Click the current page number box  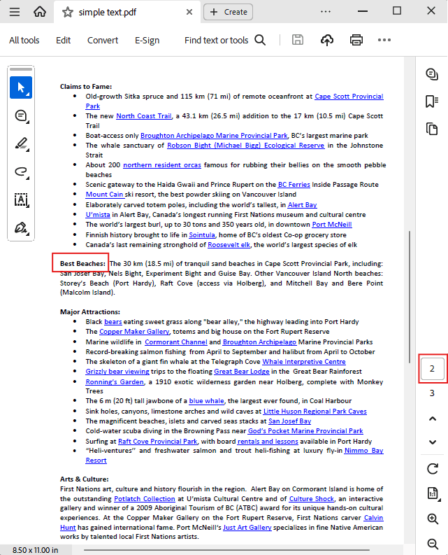[432, 369]
